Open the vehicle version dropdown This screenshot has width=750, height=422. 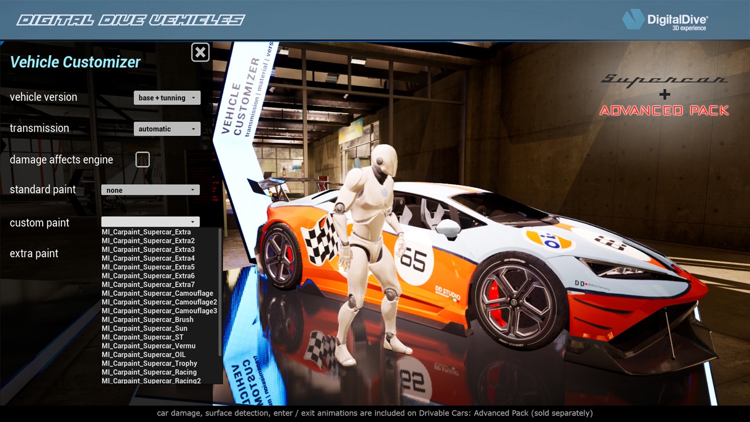pos(167,98)
